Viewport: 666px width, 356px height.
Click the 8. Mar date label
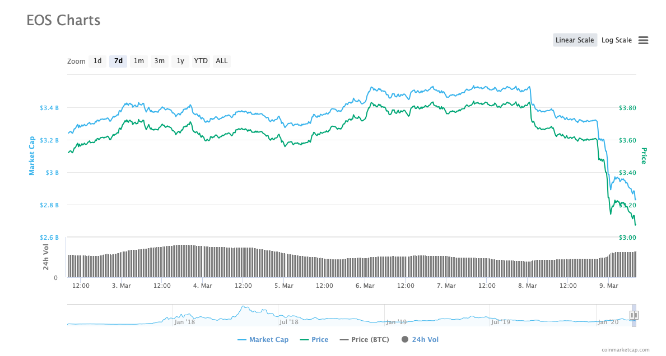point(527,286)
